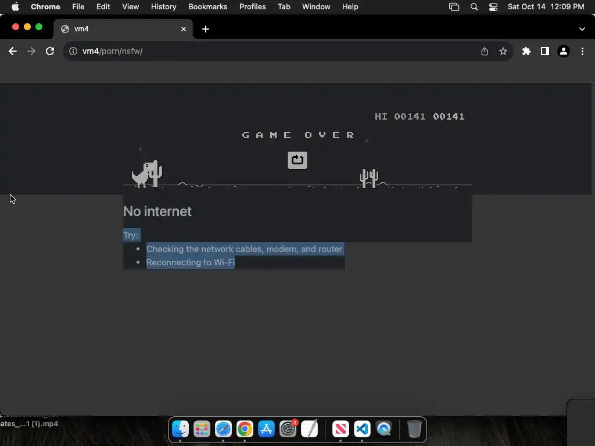Select the vm4 tab

pyautogui.click(x=123, y=29)
